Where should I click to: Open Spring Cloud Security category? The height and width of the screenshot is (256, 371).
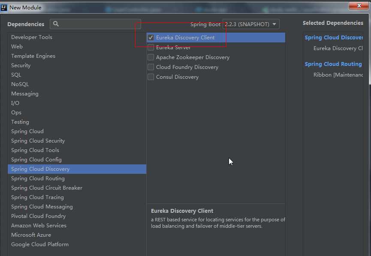pos(77,141)
